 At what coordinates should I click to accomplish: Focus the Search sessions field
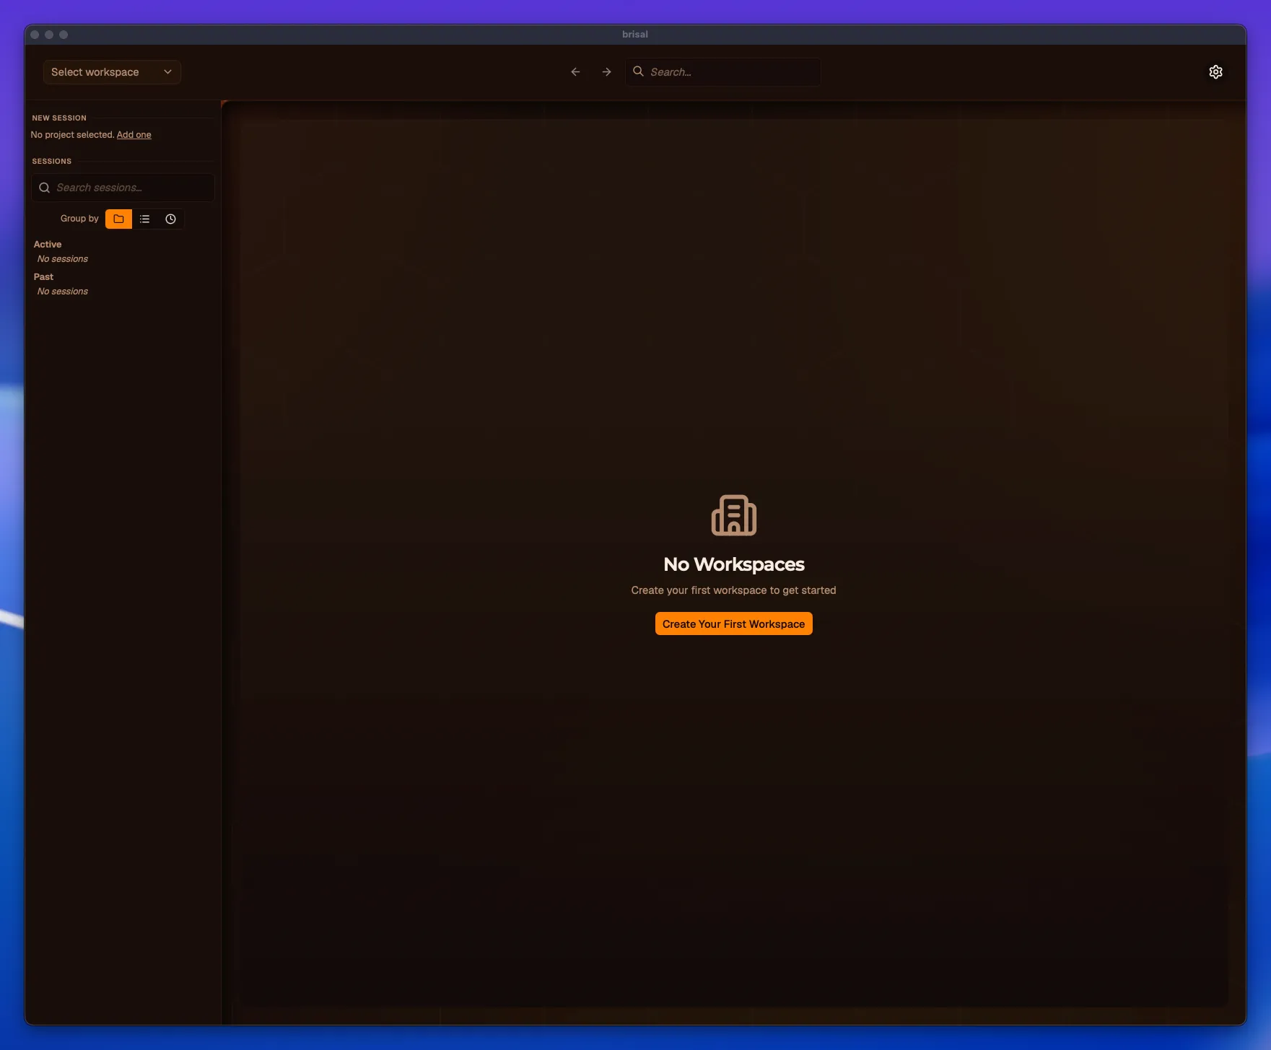(x=123, y=188)
